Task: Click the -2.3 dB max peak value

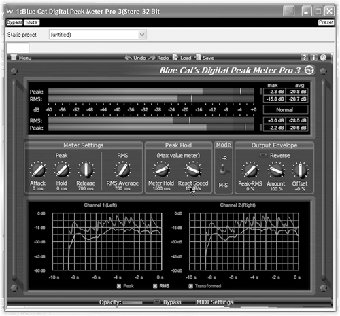Action: tap(275, 92)
